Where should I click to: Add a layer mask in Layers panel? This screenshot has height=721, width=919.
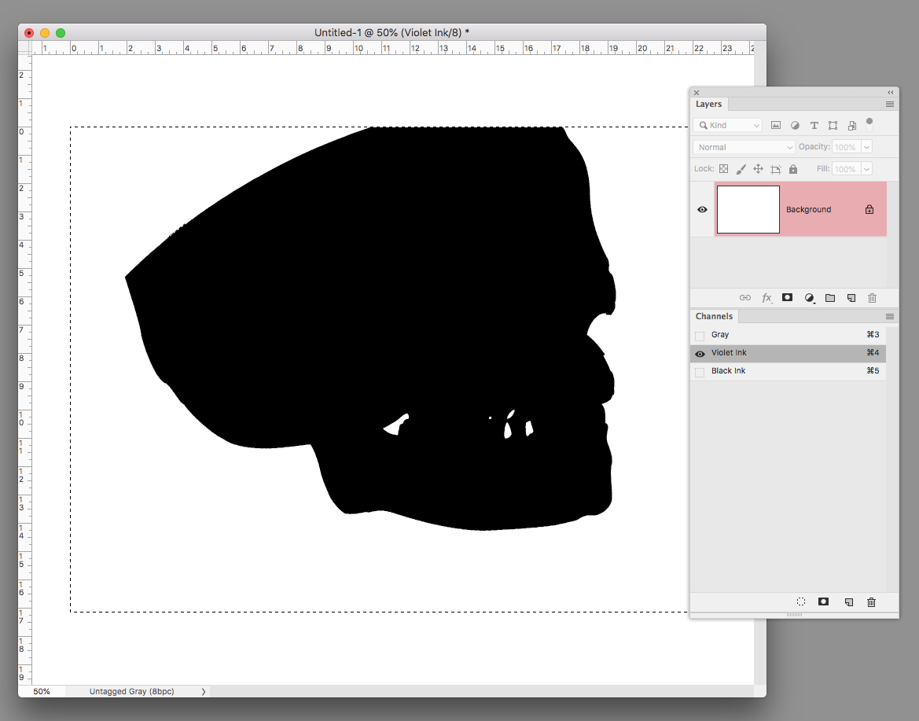(x=787, y=298)
